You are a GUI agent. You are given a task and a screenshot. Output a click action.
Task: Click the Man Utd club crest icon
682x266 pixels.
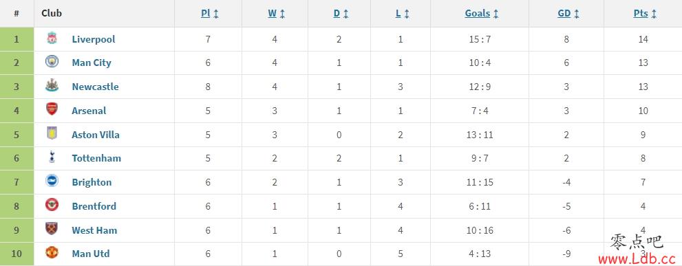click(x=52, y=252)
